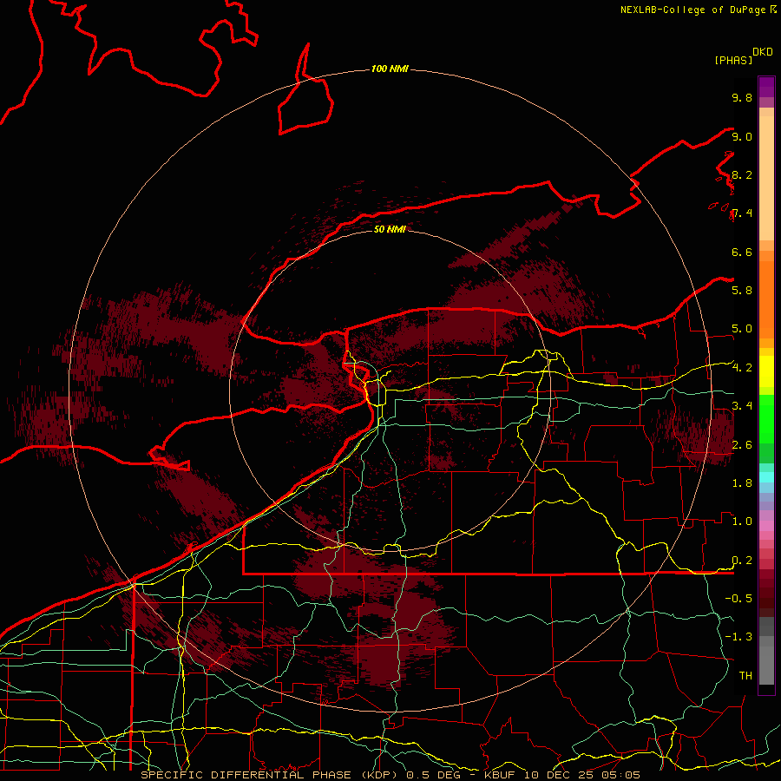Select the 1.0 legend value
Viewport: 781px width, 781px height.
pyautogui.click(x=742, y=522)
